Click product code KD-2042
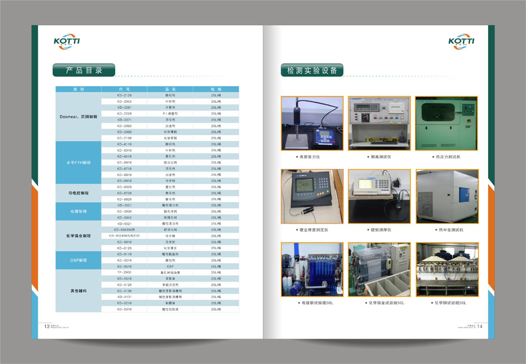The height and width of the screenshot is (364, 526). click(x=125, y=102)
